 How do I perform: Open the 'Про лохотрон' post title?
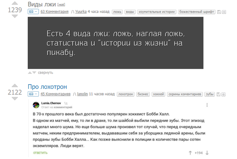(47, 87)
